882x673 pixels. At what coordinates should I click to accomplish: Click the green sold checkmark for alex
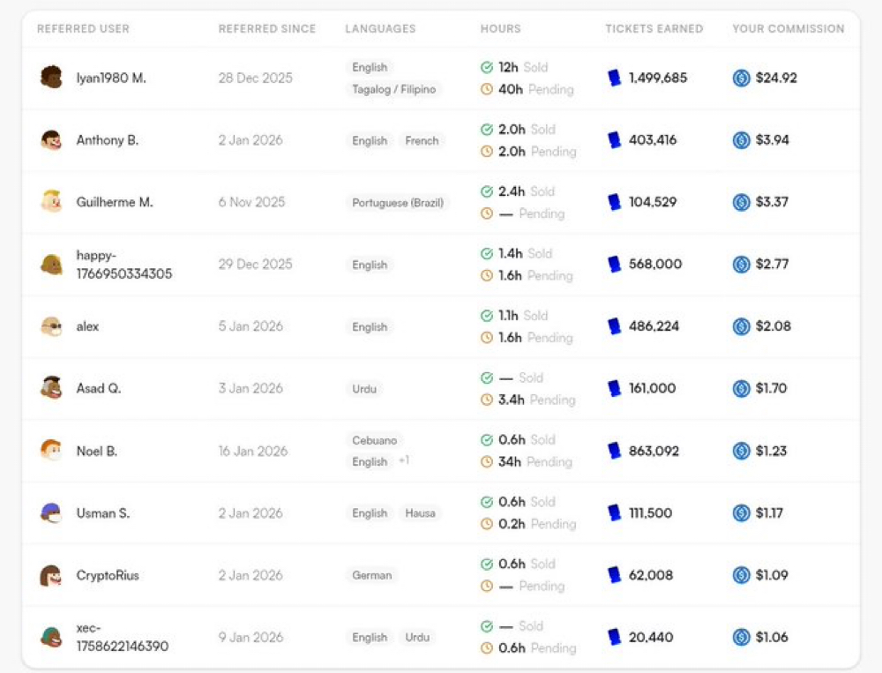click(x=487, y=316)
